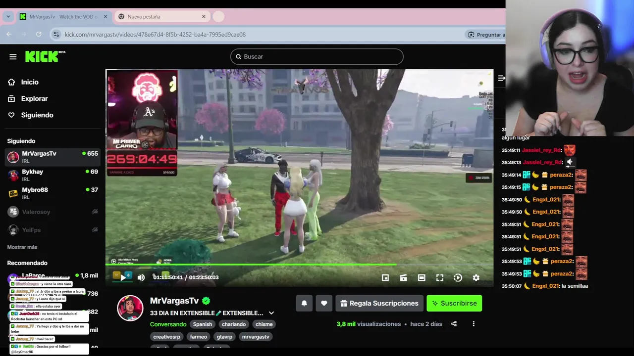This screenshot has height=356, width=634.
Task: Click Regala Suscripciones button
Action: click(x=379, y=303)
